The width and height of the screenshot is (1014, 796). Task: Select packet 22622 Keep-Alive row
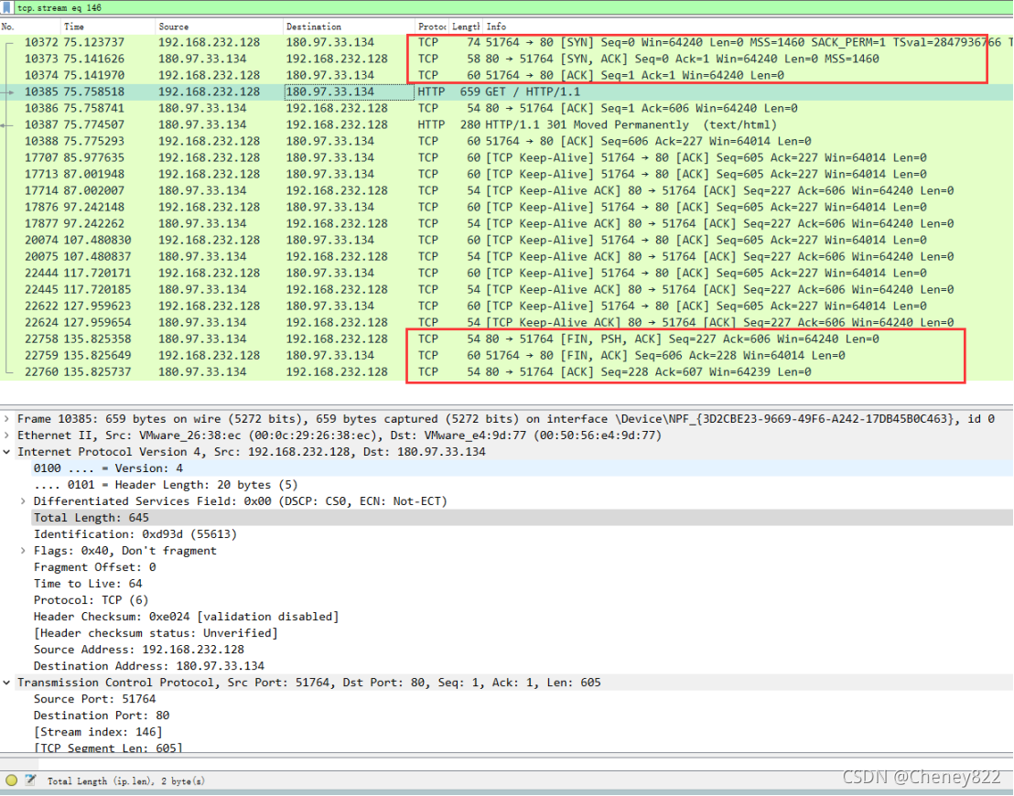pos(506,307)
